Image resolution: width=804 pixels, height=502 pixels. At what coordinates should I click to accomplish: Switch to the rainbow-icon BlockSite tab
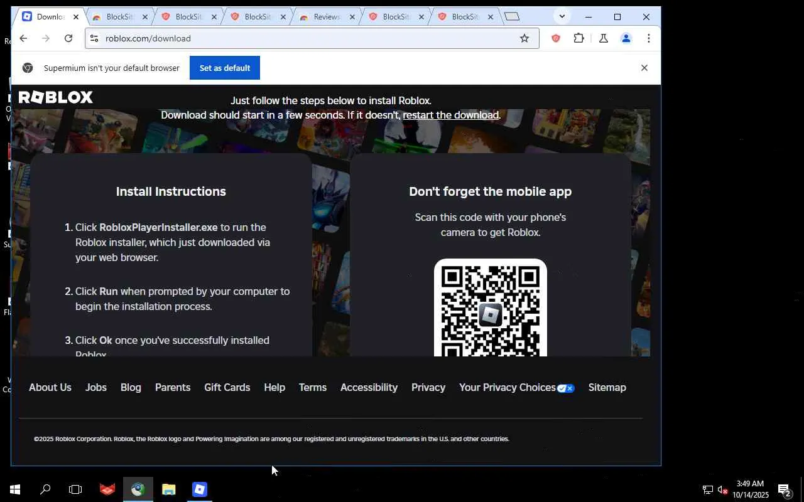(119, 17)
